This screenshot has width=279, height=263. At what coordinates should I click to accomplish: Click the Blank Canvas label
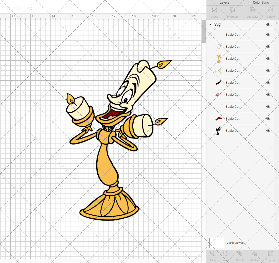click(x=235, y=243)
